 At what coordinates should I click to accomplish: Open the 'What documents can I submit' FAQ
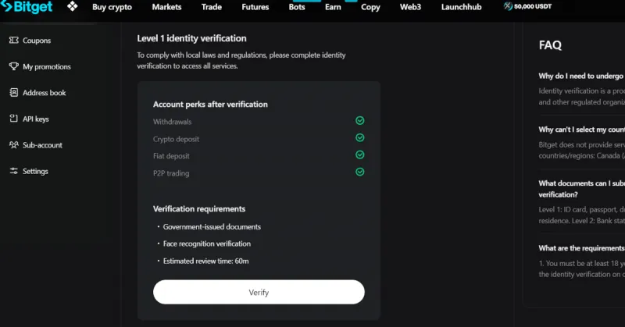tap(581, 189)
